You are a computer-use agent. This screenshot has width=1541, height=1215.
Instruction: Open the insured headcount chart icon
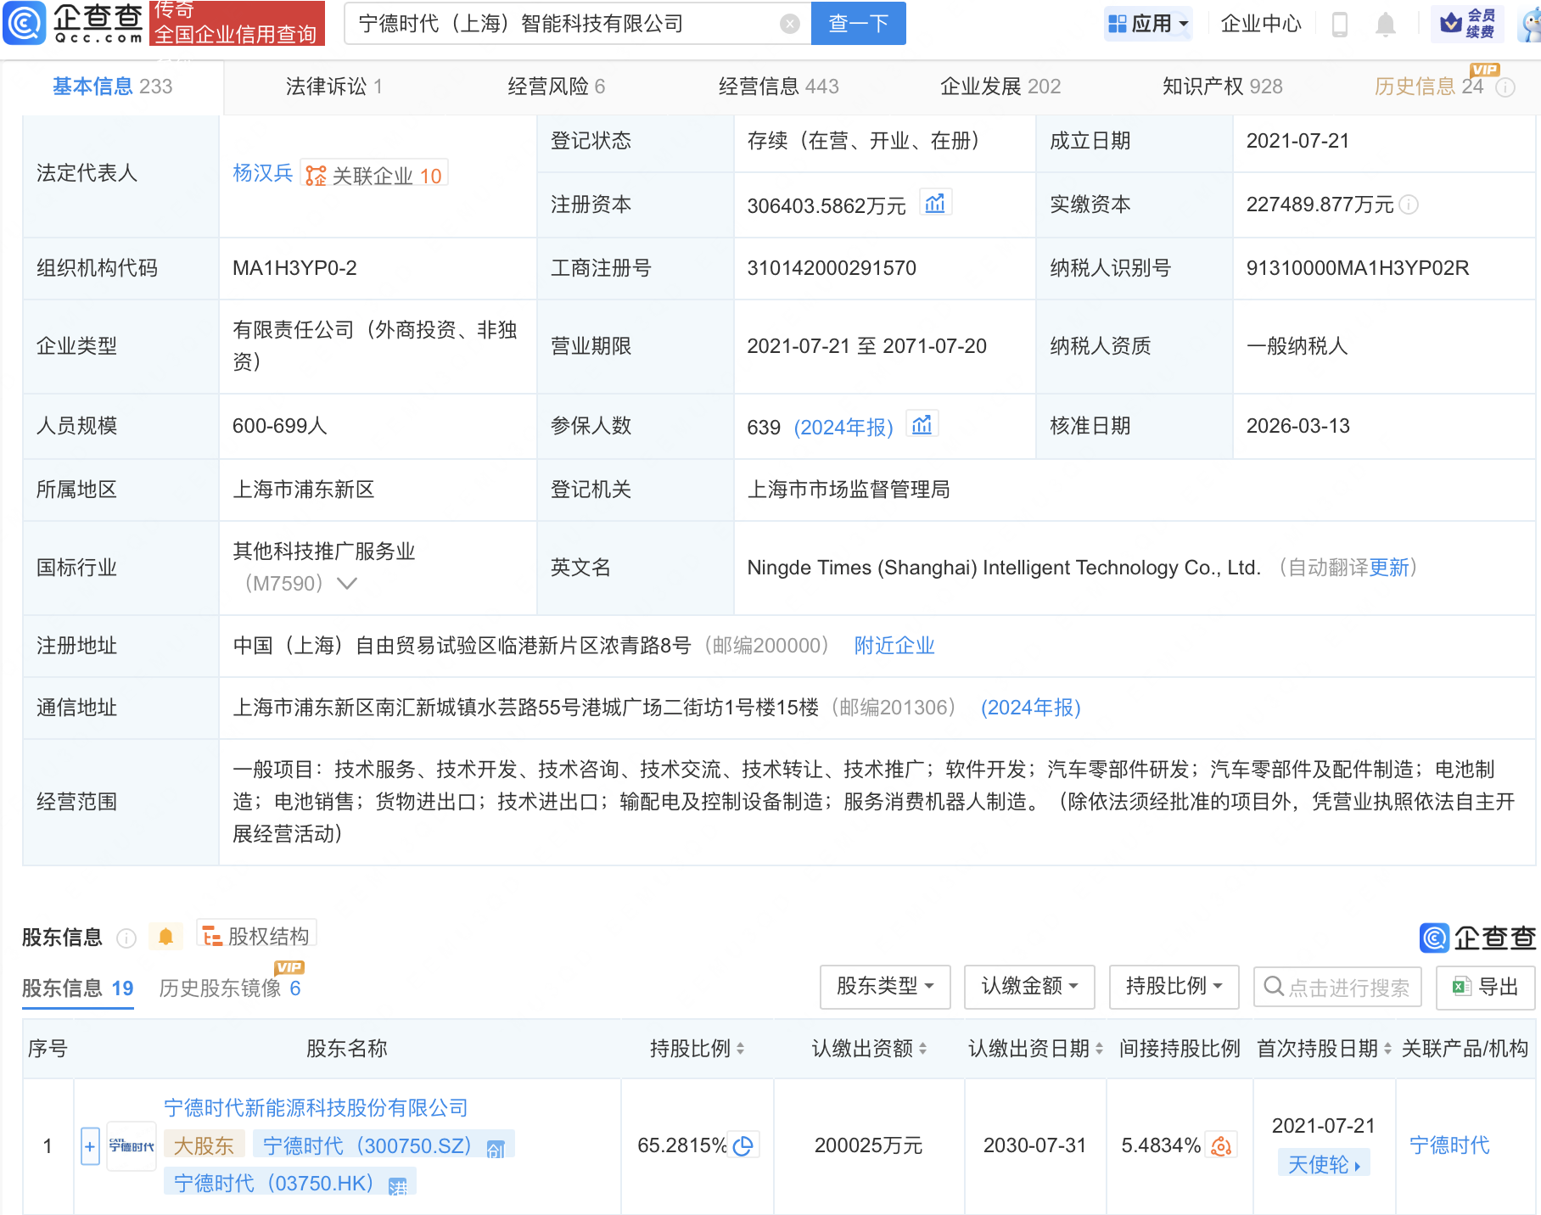pyautogui.click(x=922, y=424)
